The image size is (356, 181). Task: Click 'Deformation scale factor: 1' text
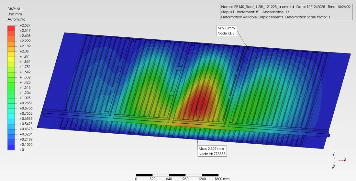[308, 17]
